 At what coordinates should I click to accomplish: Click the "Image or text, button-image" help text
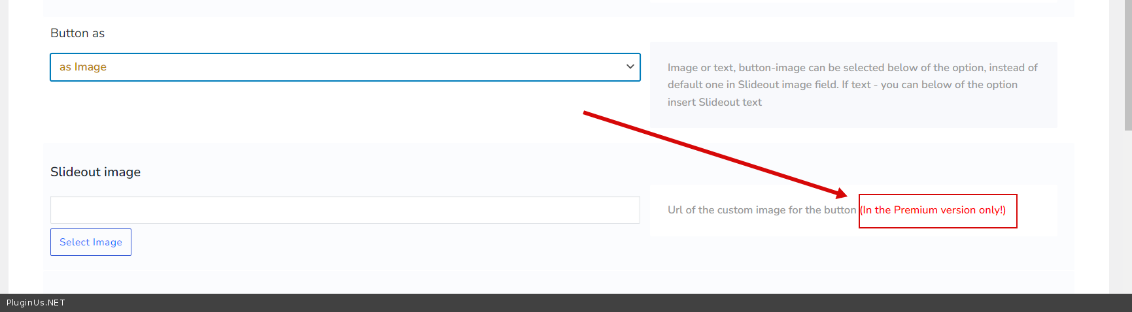coord(852,68)
